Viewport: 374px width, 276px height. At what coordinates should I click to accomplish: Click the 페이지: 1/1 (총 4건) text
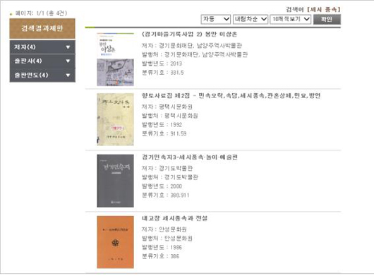tap(41, 13)
